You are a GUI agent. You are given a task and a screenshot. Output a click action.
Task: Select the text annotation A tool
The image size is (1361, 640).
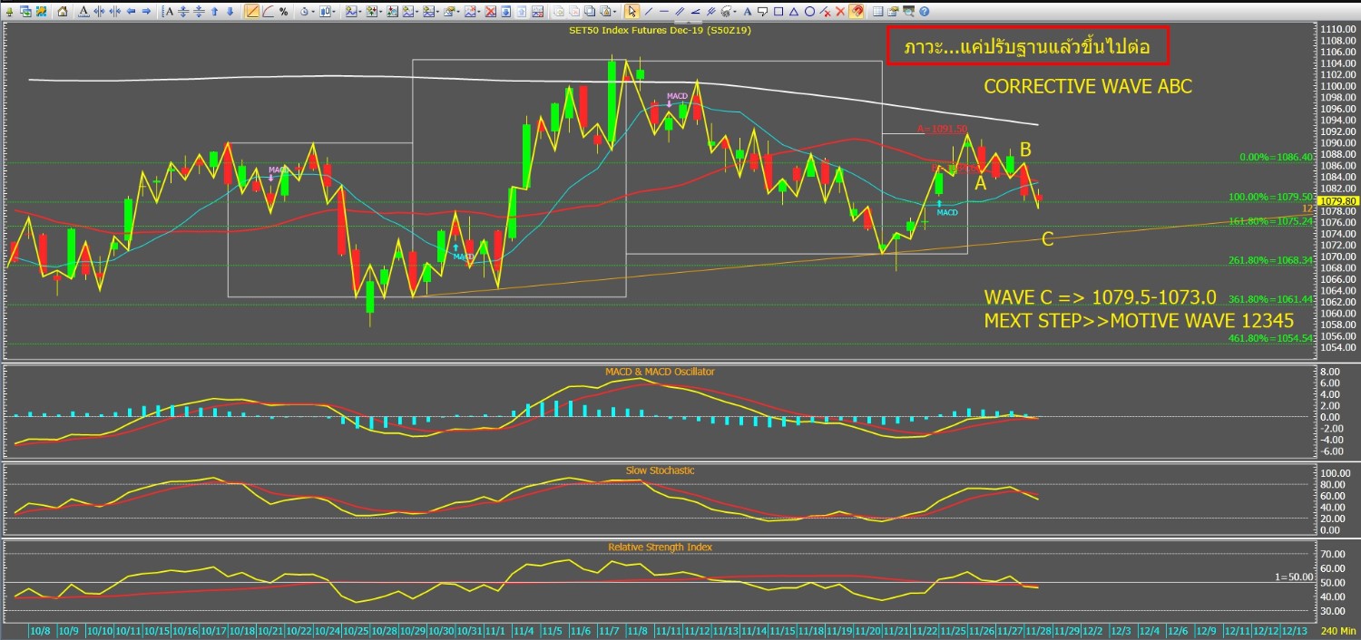click(x=748, y=12)
